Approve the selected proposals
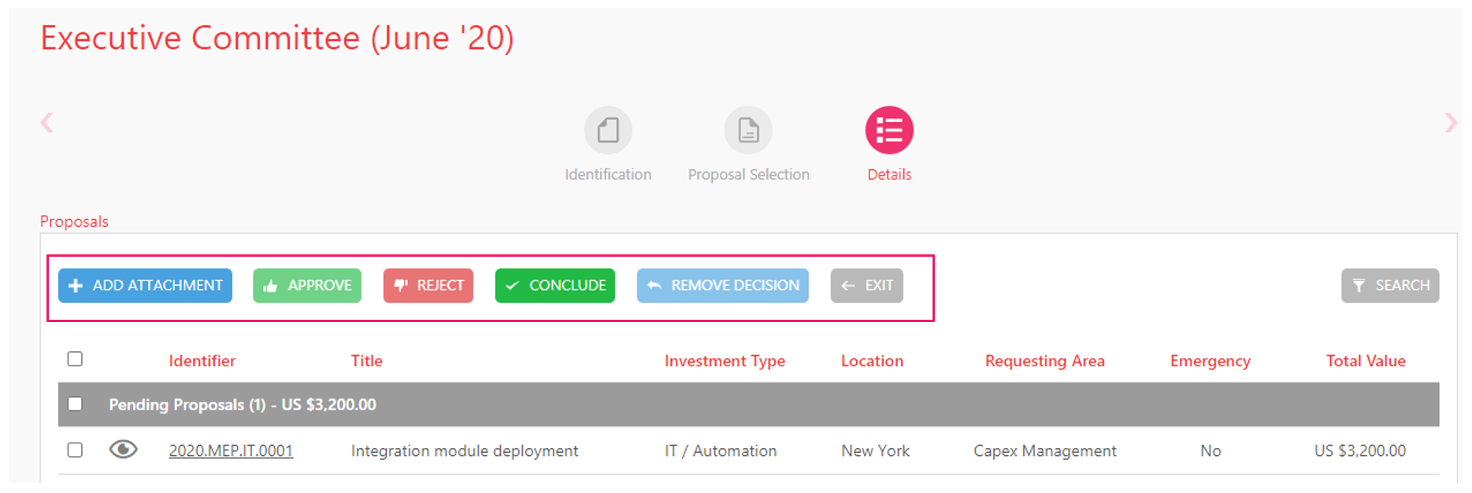This screenshot has height=493, width=1472. [307, 285]
